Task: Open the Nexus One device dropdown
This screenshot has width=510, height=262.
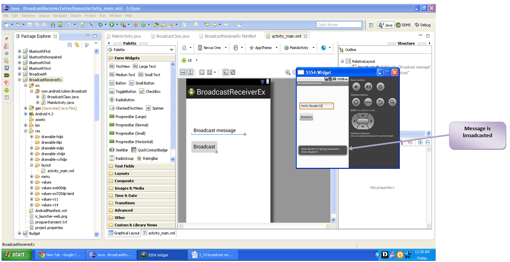Action: [212, 48]
